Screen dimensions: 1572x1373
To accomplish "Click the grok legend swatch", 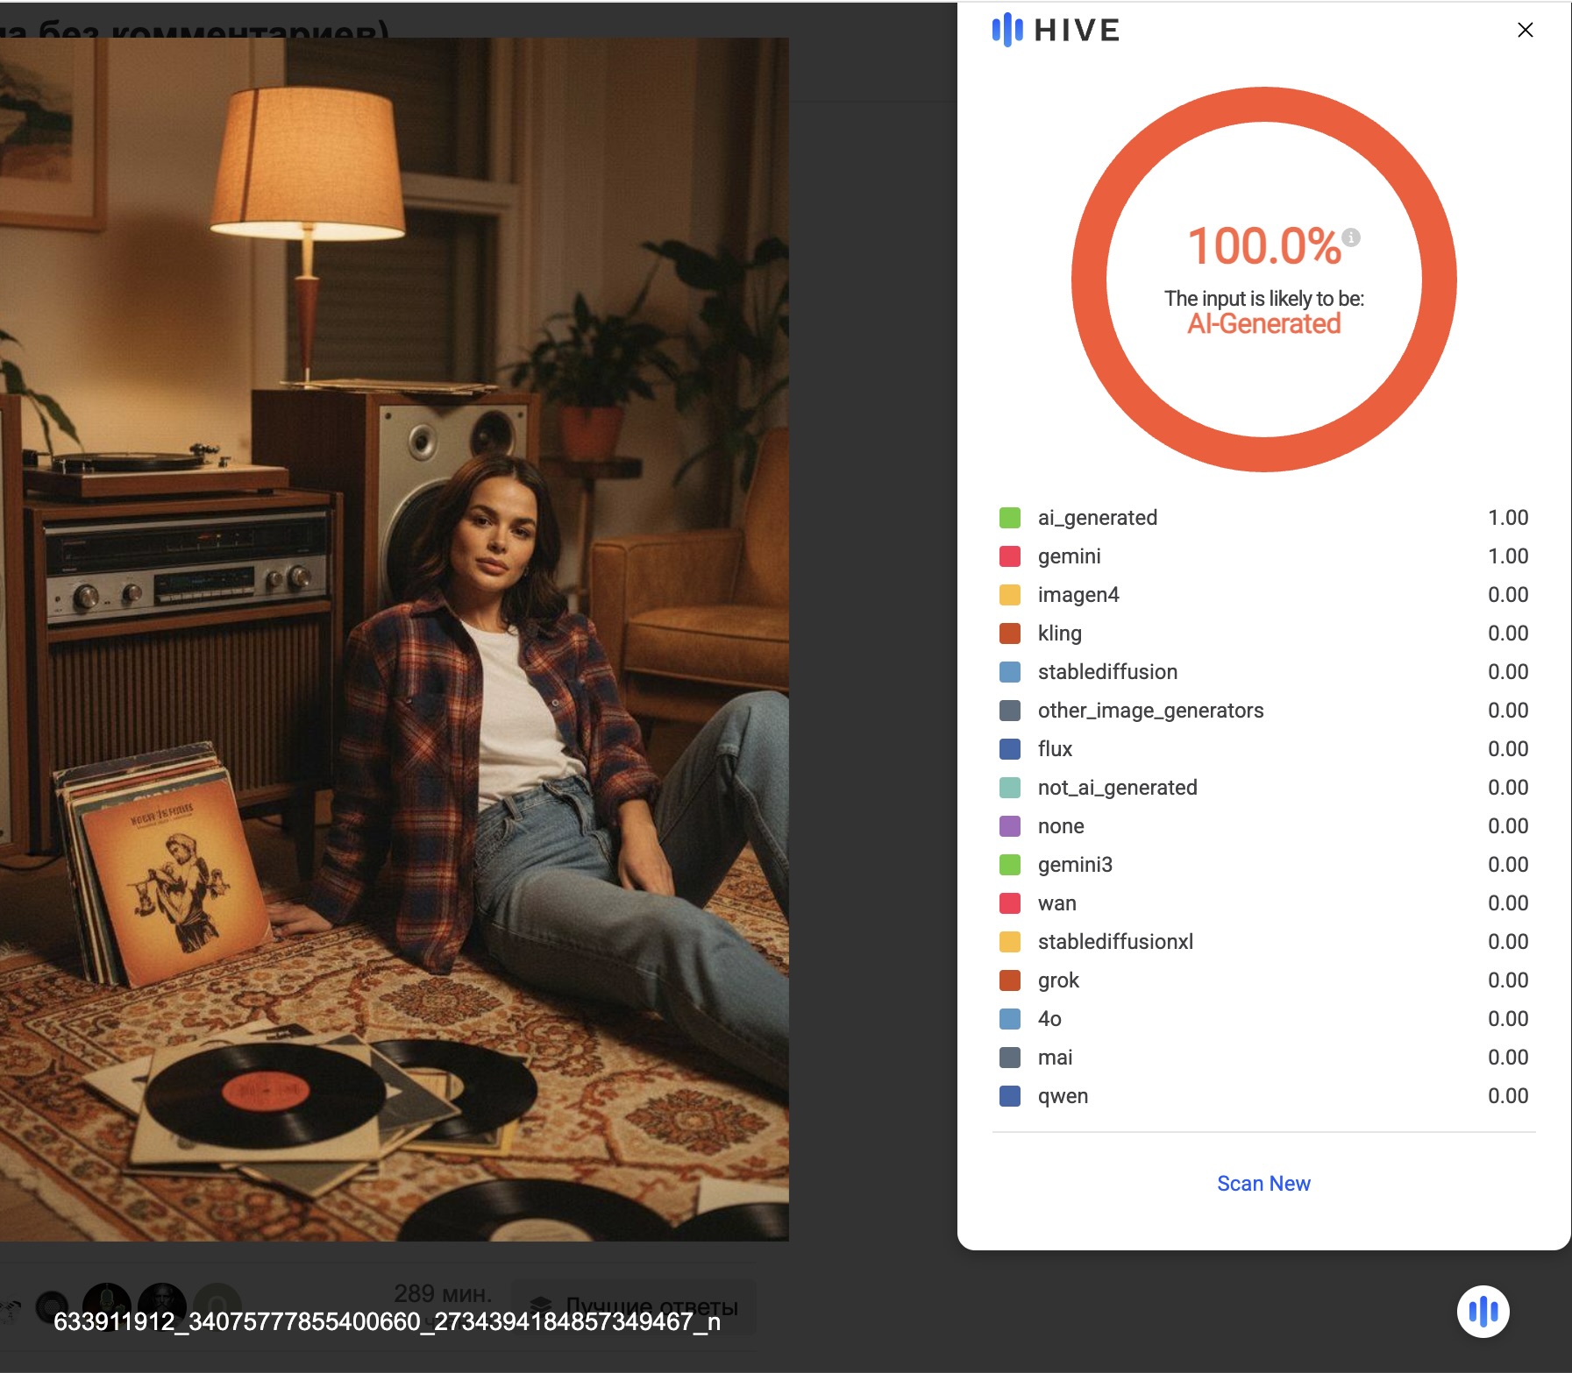I will pyautogui.click(x=1010, y=980).
